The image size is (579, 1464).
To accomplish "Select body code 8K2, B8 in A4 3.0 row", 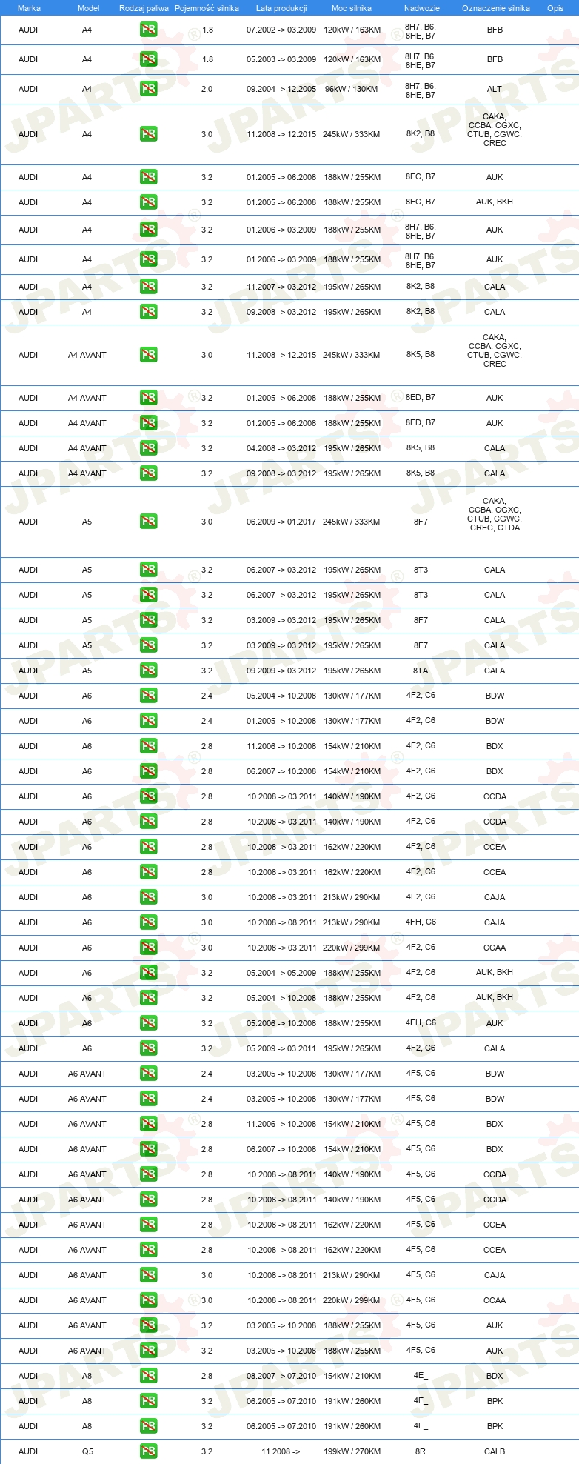I will point(421,134).
